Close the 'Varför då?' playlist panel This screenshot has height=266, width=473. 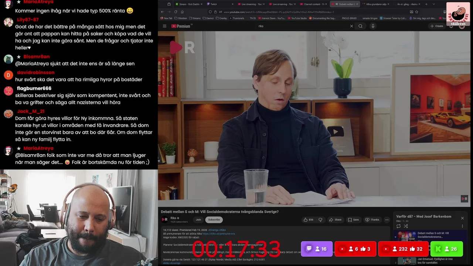[462, 218]
